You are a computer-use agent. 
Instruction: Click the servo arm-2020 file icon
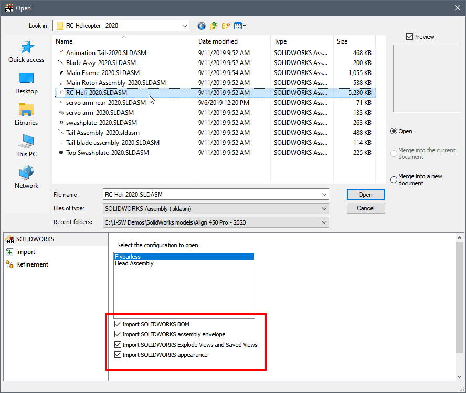pos(61,113)
